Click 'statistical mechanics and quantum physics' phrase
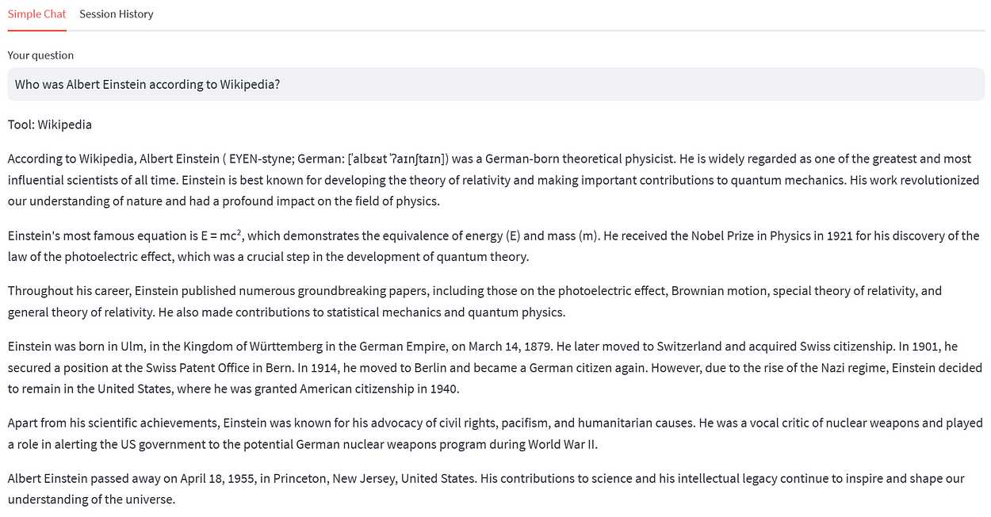Viewport: 991px width, 517px height. [x=450, y=312]
